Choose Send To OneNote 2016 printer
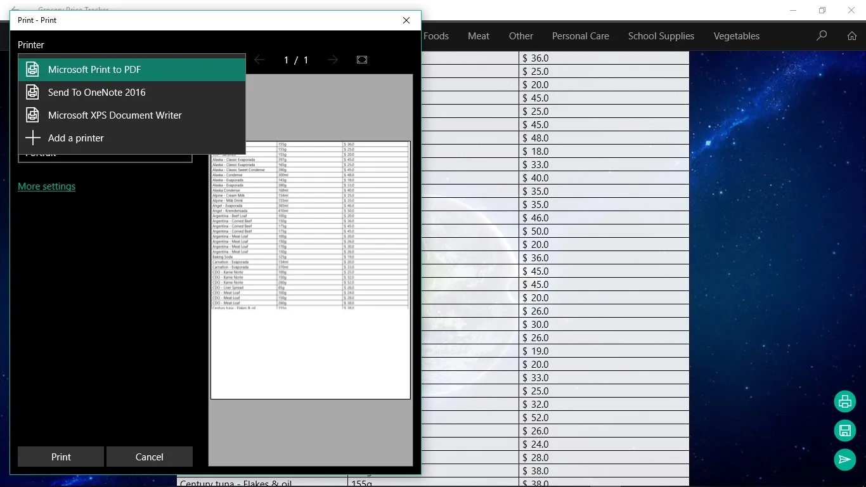 coord(132,93)
